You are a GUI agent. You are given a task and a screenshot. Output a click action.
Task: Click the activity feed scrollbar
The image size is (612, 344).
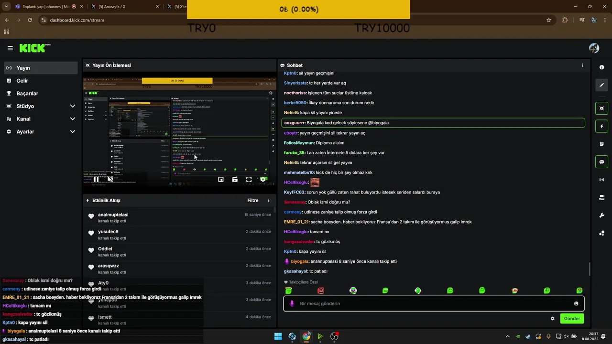tap(274, 210)
